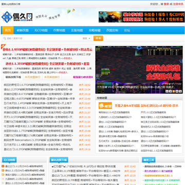Click highlighted slideshow page number 3
The width and height of the screenshot is (185, 185).
[174, 91]
